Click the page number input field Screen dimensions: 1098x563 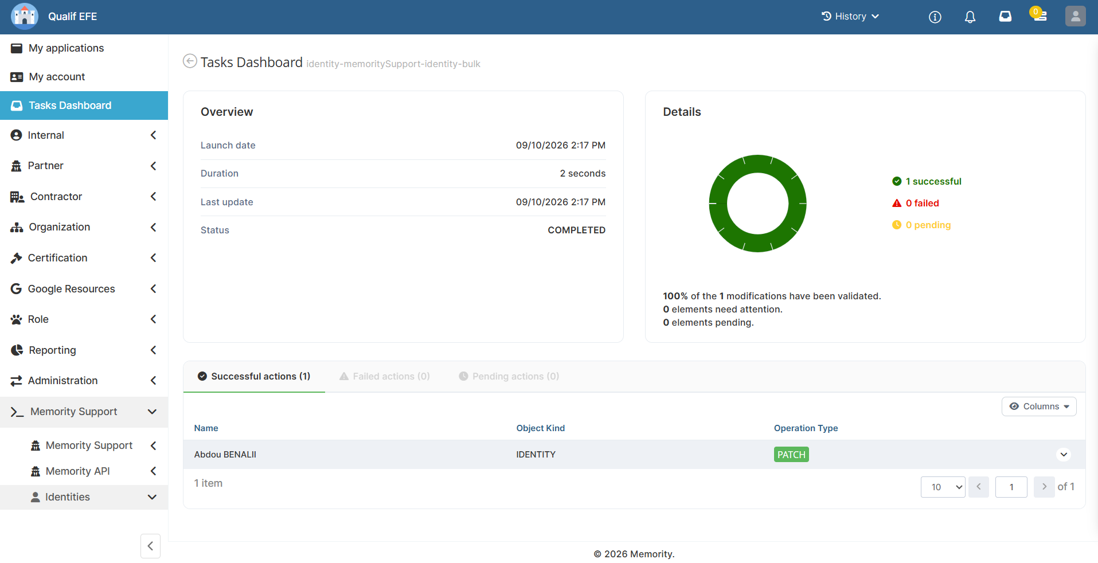[1011, 487]
